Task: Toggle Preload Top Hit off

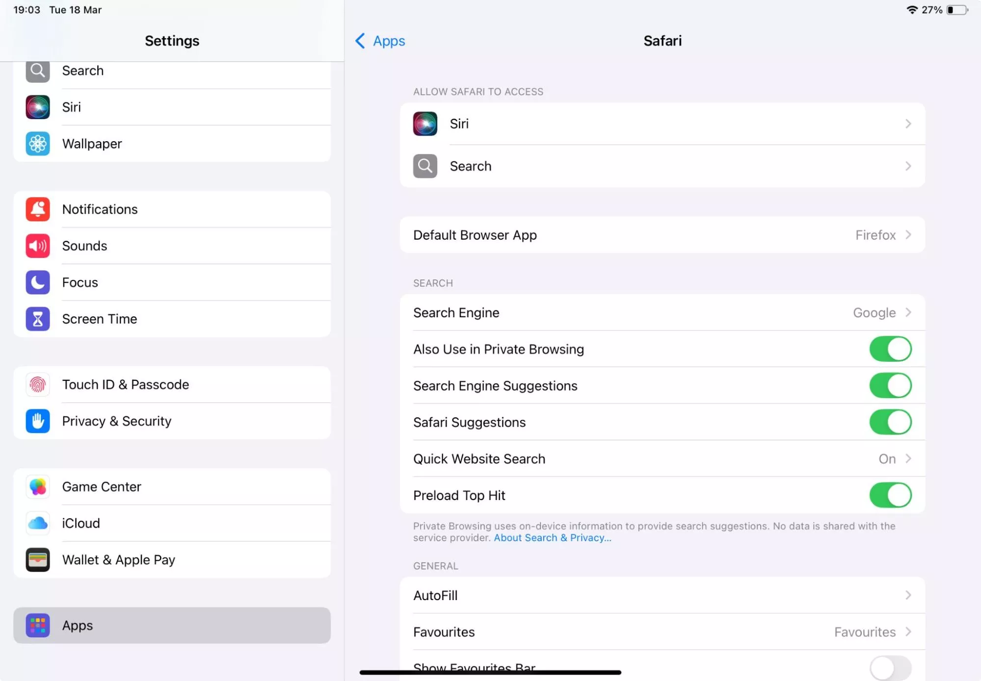Action: click(890, 495)
